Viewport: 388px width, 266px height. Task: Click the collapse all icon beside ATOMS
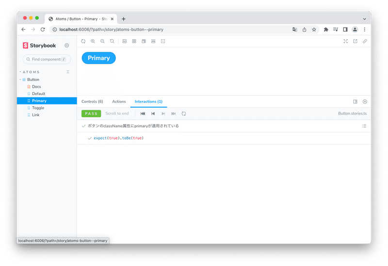tap(68, 72)
